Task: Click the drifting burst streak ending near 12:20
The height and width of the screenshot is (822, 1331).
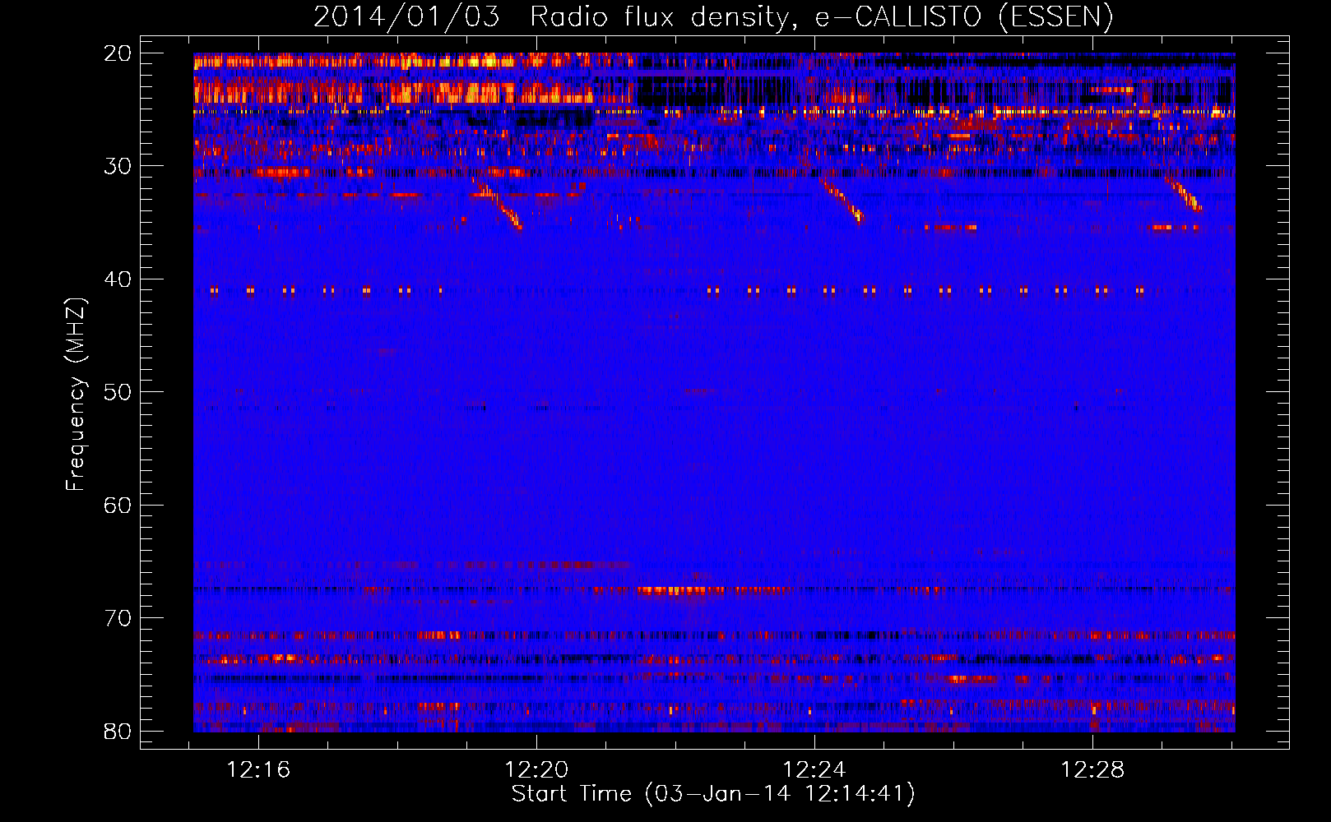Action: [498, 202]
